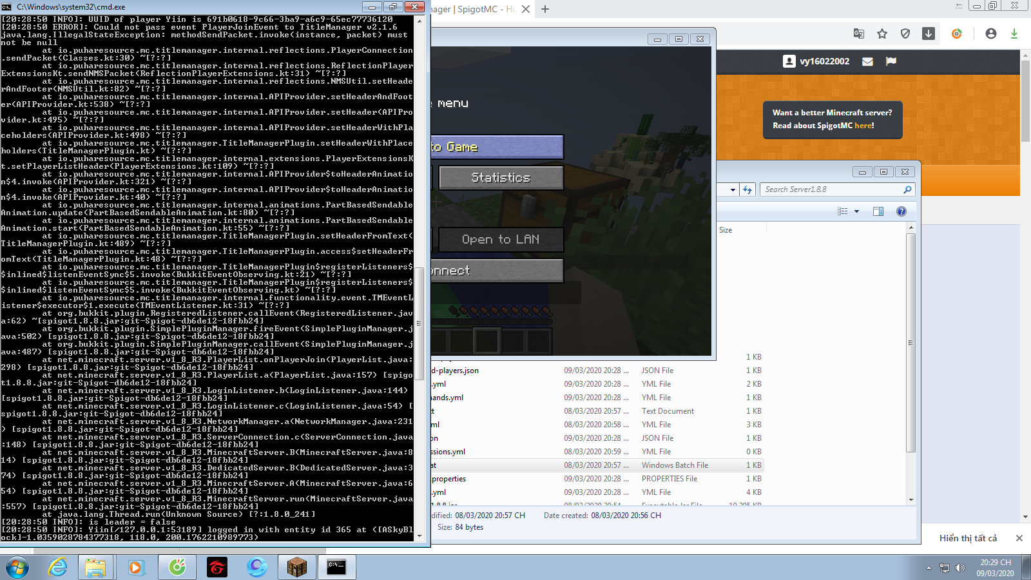The width and height of the screenshot is (1031, 580).
Task: Select the 4 KB YML File row
Action: coord(597,492)
